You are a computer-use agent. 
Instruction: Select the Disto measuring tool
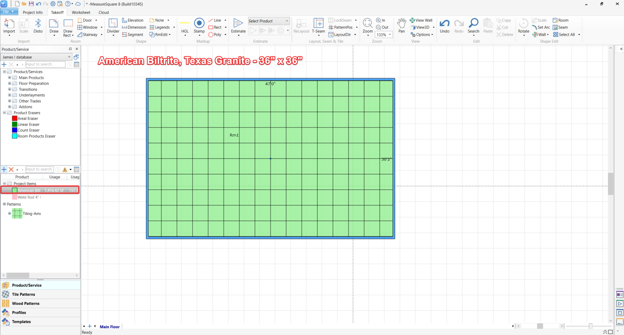(x=38, y=26)
